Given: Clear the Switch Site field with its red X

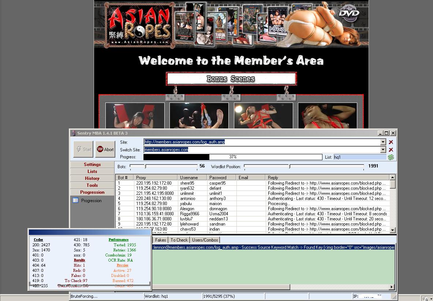Looking at the screenshot, I should pyautogui.click(x=391, y=150).
